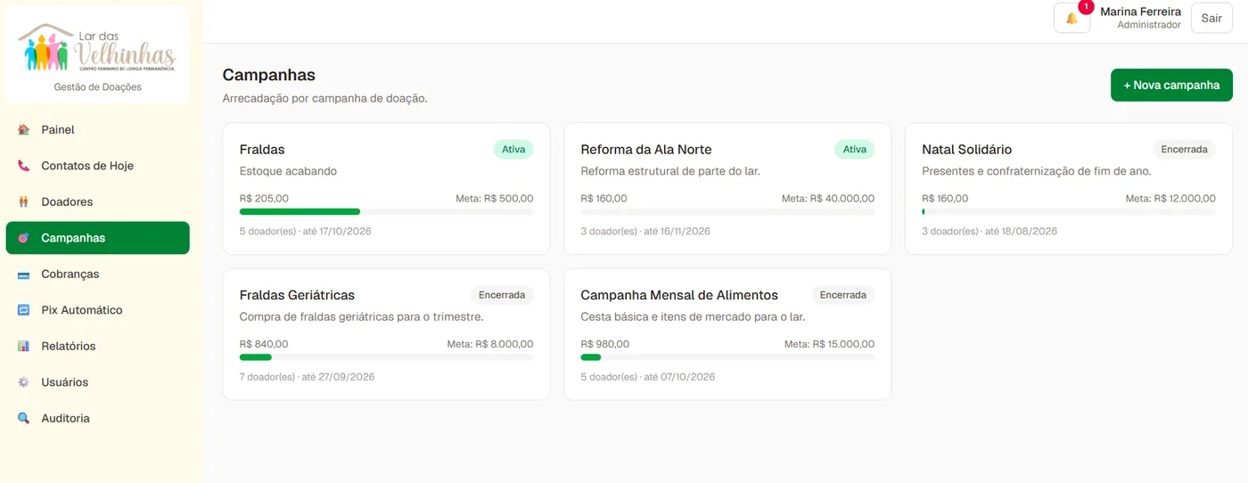Click '5 doador(es) · até 17/10/2026'
Viewport: 1248px width, 483px height.
[x=306, y=231]
